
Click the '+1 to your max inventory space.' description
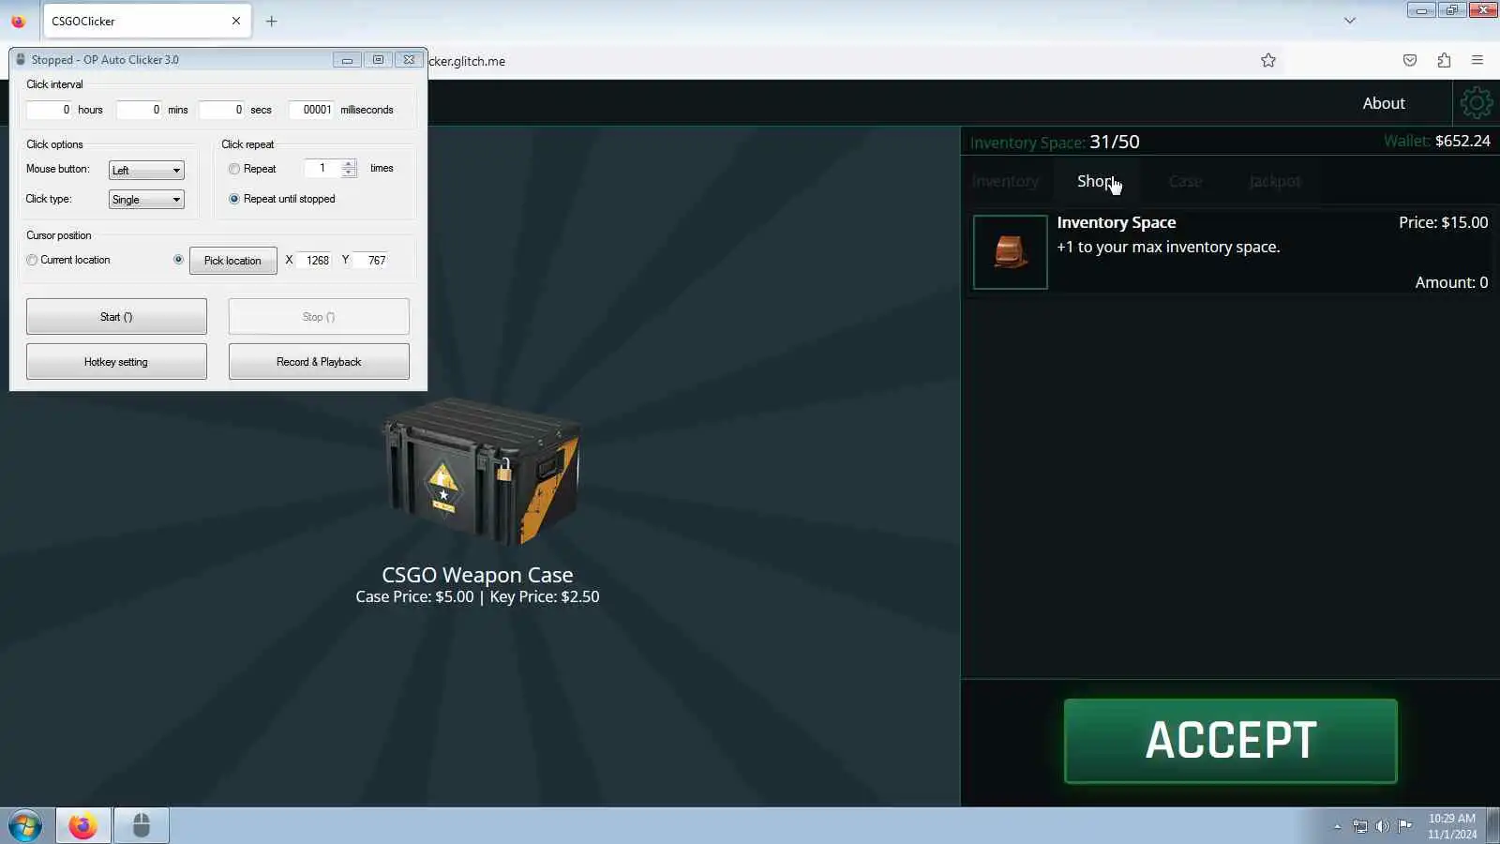pos(1168,247)
